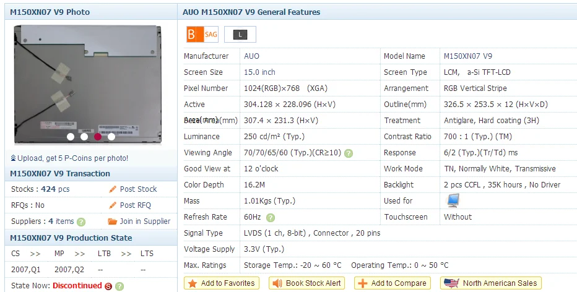Show the fourth photo via carousel dot
577x292 pixels.
point(111,137)
